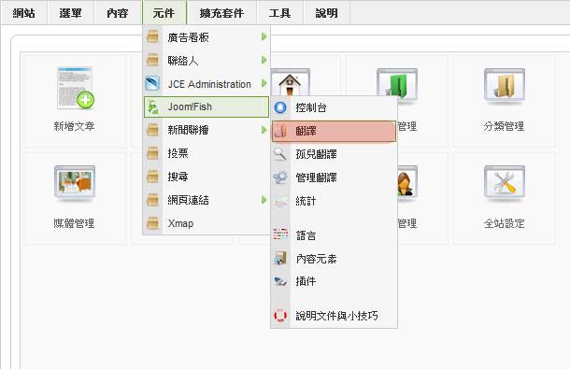Image resolution: width=570 pixels, height=369 pixels.
Task: Open the 網站 menu
Action: click(x=24, y=13)
